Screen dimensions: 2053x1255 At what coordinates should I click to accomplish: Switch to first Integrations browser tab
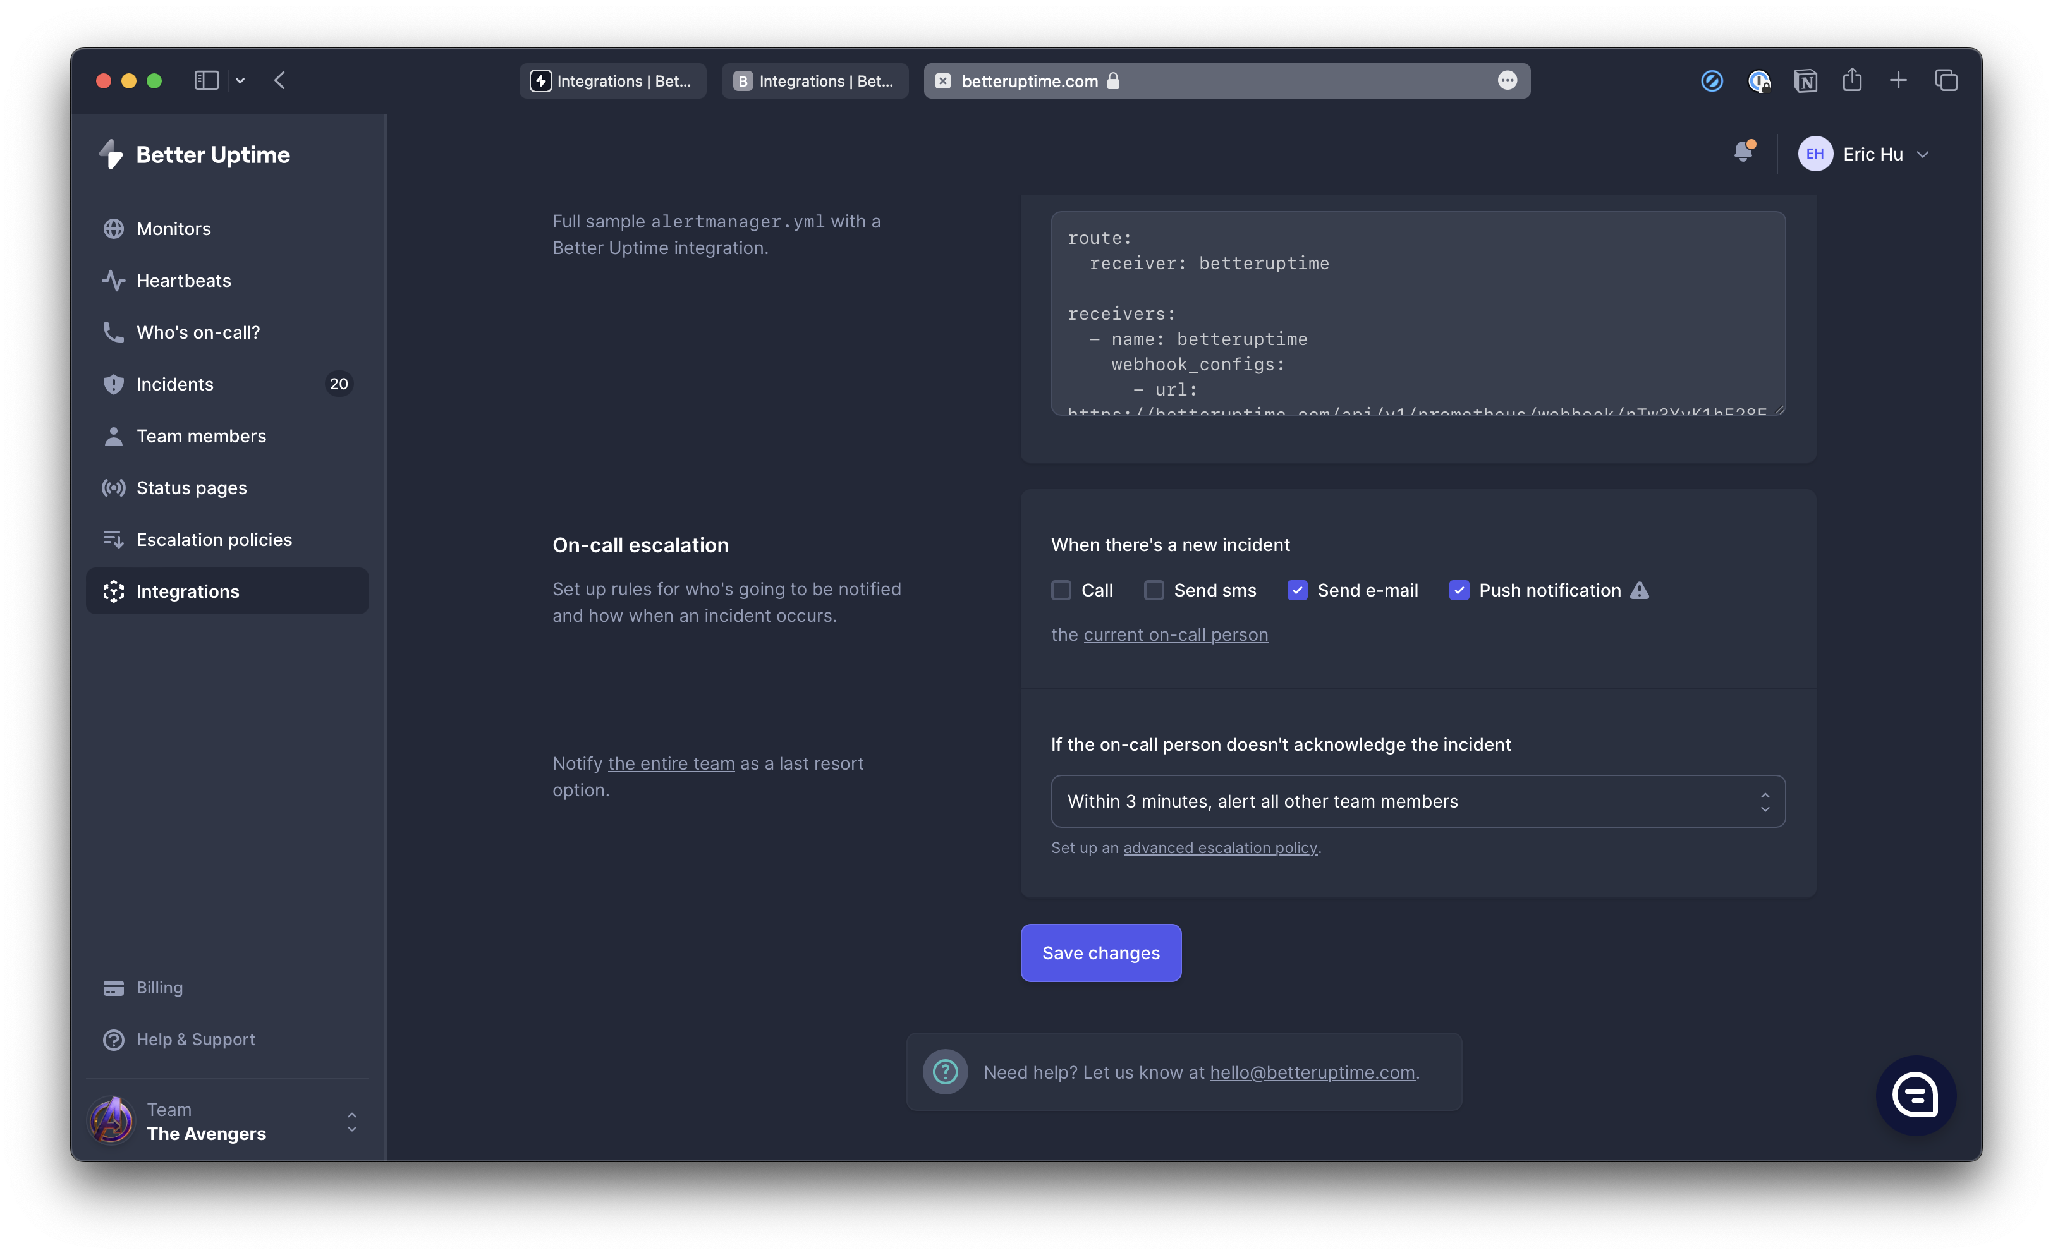[612, 81]
